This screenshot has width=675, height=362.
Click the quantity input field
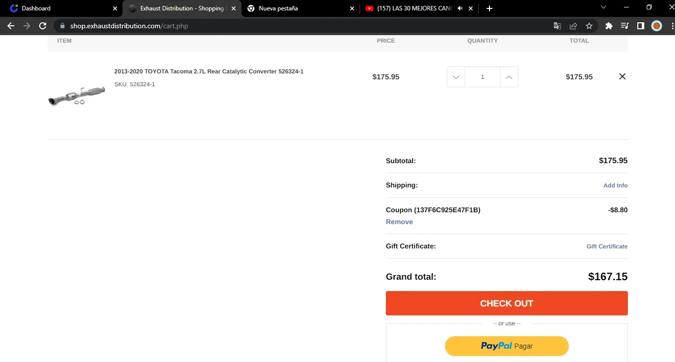[483, 77]
